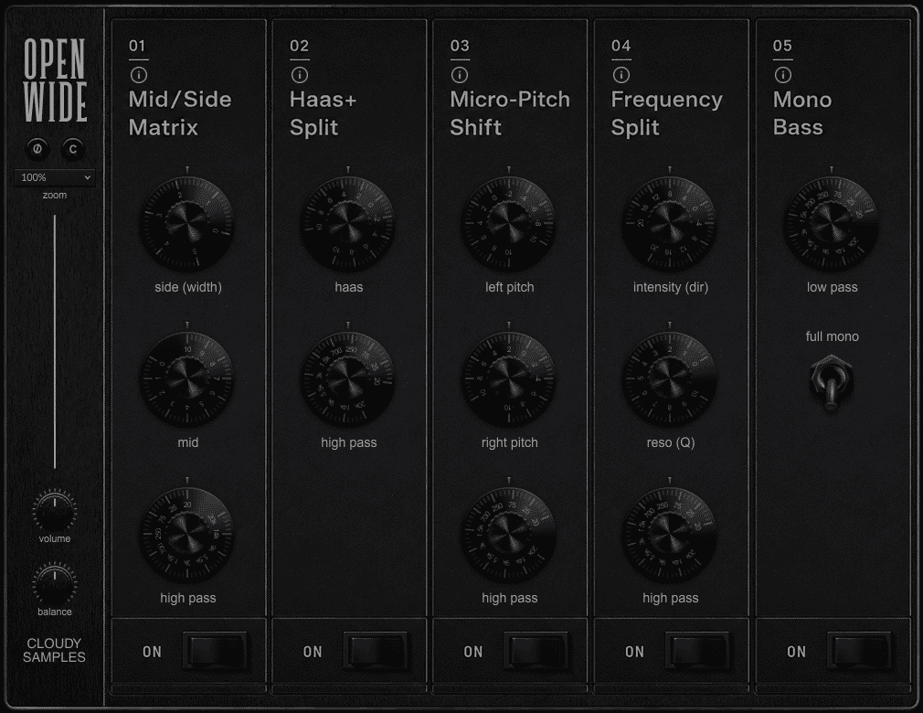Toggle Mono Bass ON switch
This screenshot has height=713, width=923.
coord(860,651)
